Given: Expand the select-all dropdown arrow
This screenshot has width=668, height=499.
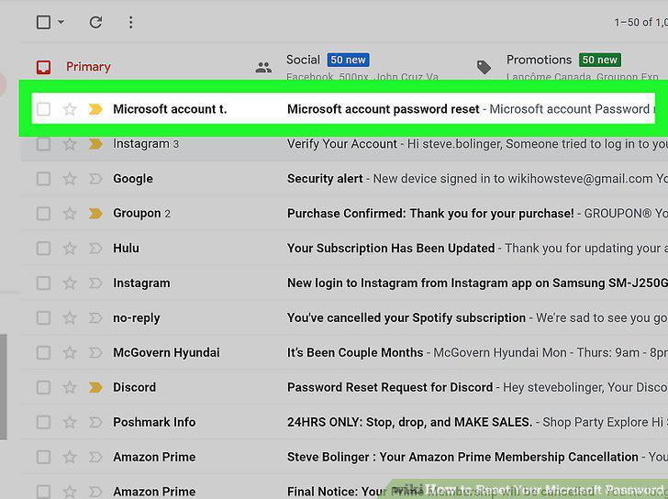Looking at the screenshot, I should (61, 22).
